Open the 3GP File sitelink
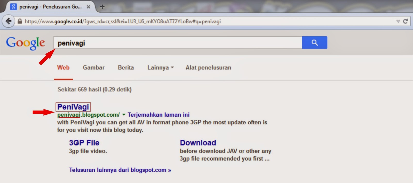This screenshot has height=183, width=413. coord(84,143)
